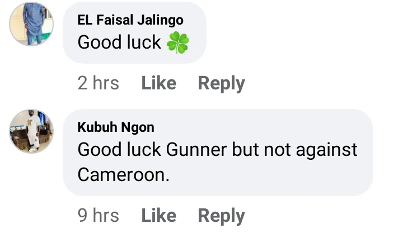The height and width of the screenshot is (233, 403).
Task: Reply to Kubuh Ngon's comment
Action: pos(221,216)
